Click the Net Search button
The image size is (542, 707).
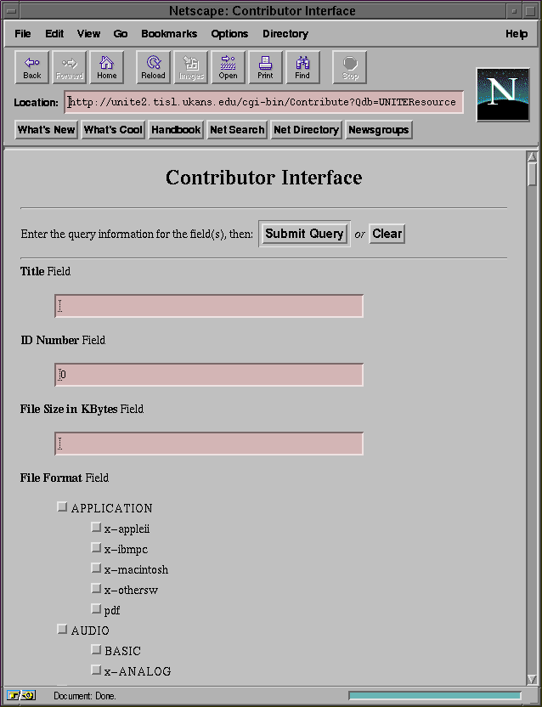click(x=237, y=130)
